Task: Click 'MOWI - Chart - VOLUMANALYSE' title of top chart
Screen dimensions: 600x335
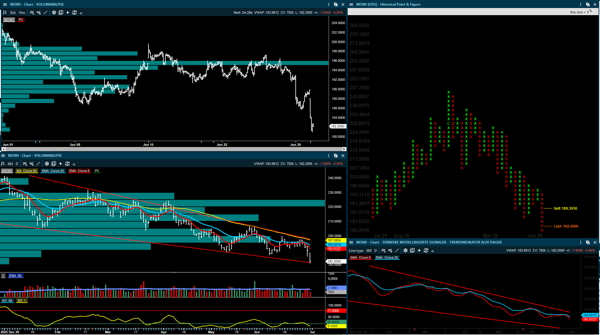Action: pyautogui.click(x=37, y=4)
